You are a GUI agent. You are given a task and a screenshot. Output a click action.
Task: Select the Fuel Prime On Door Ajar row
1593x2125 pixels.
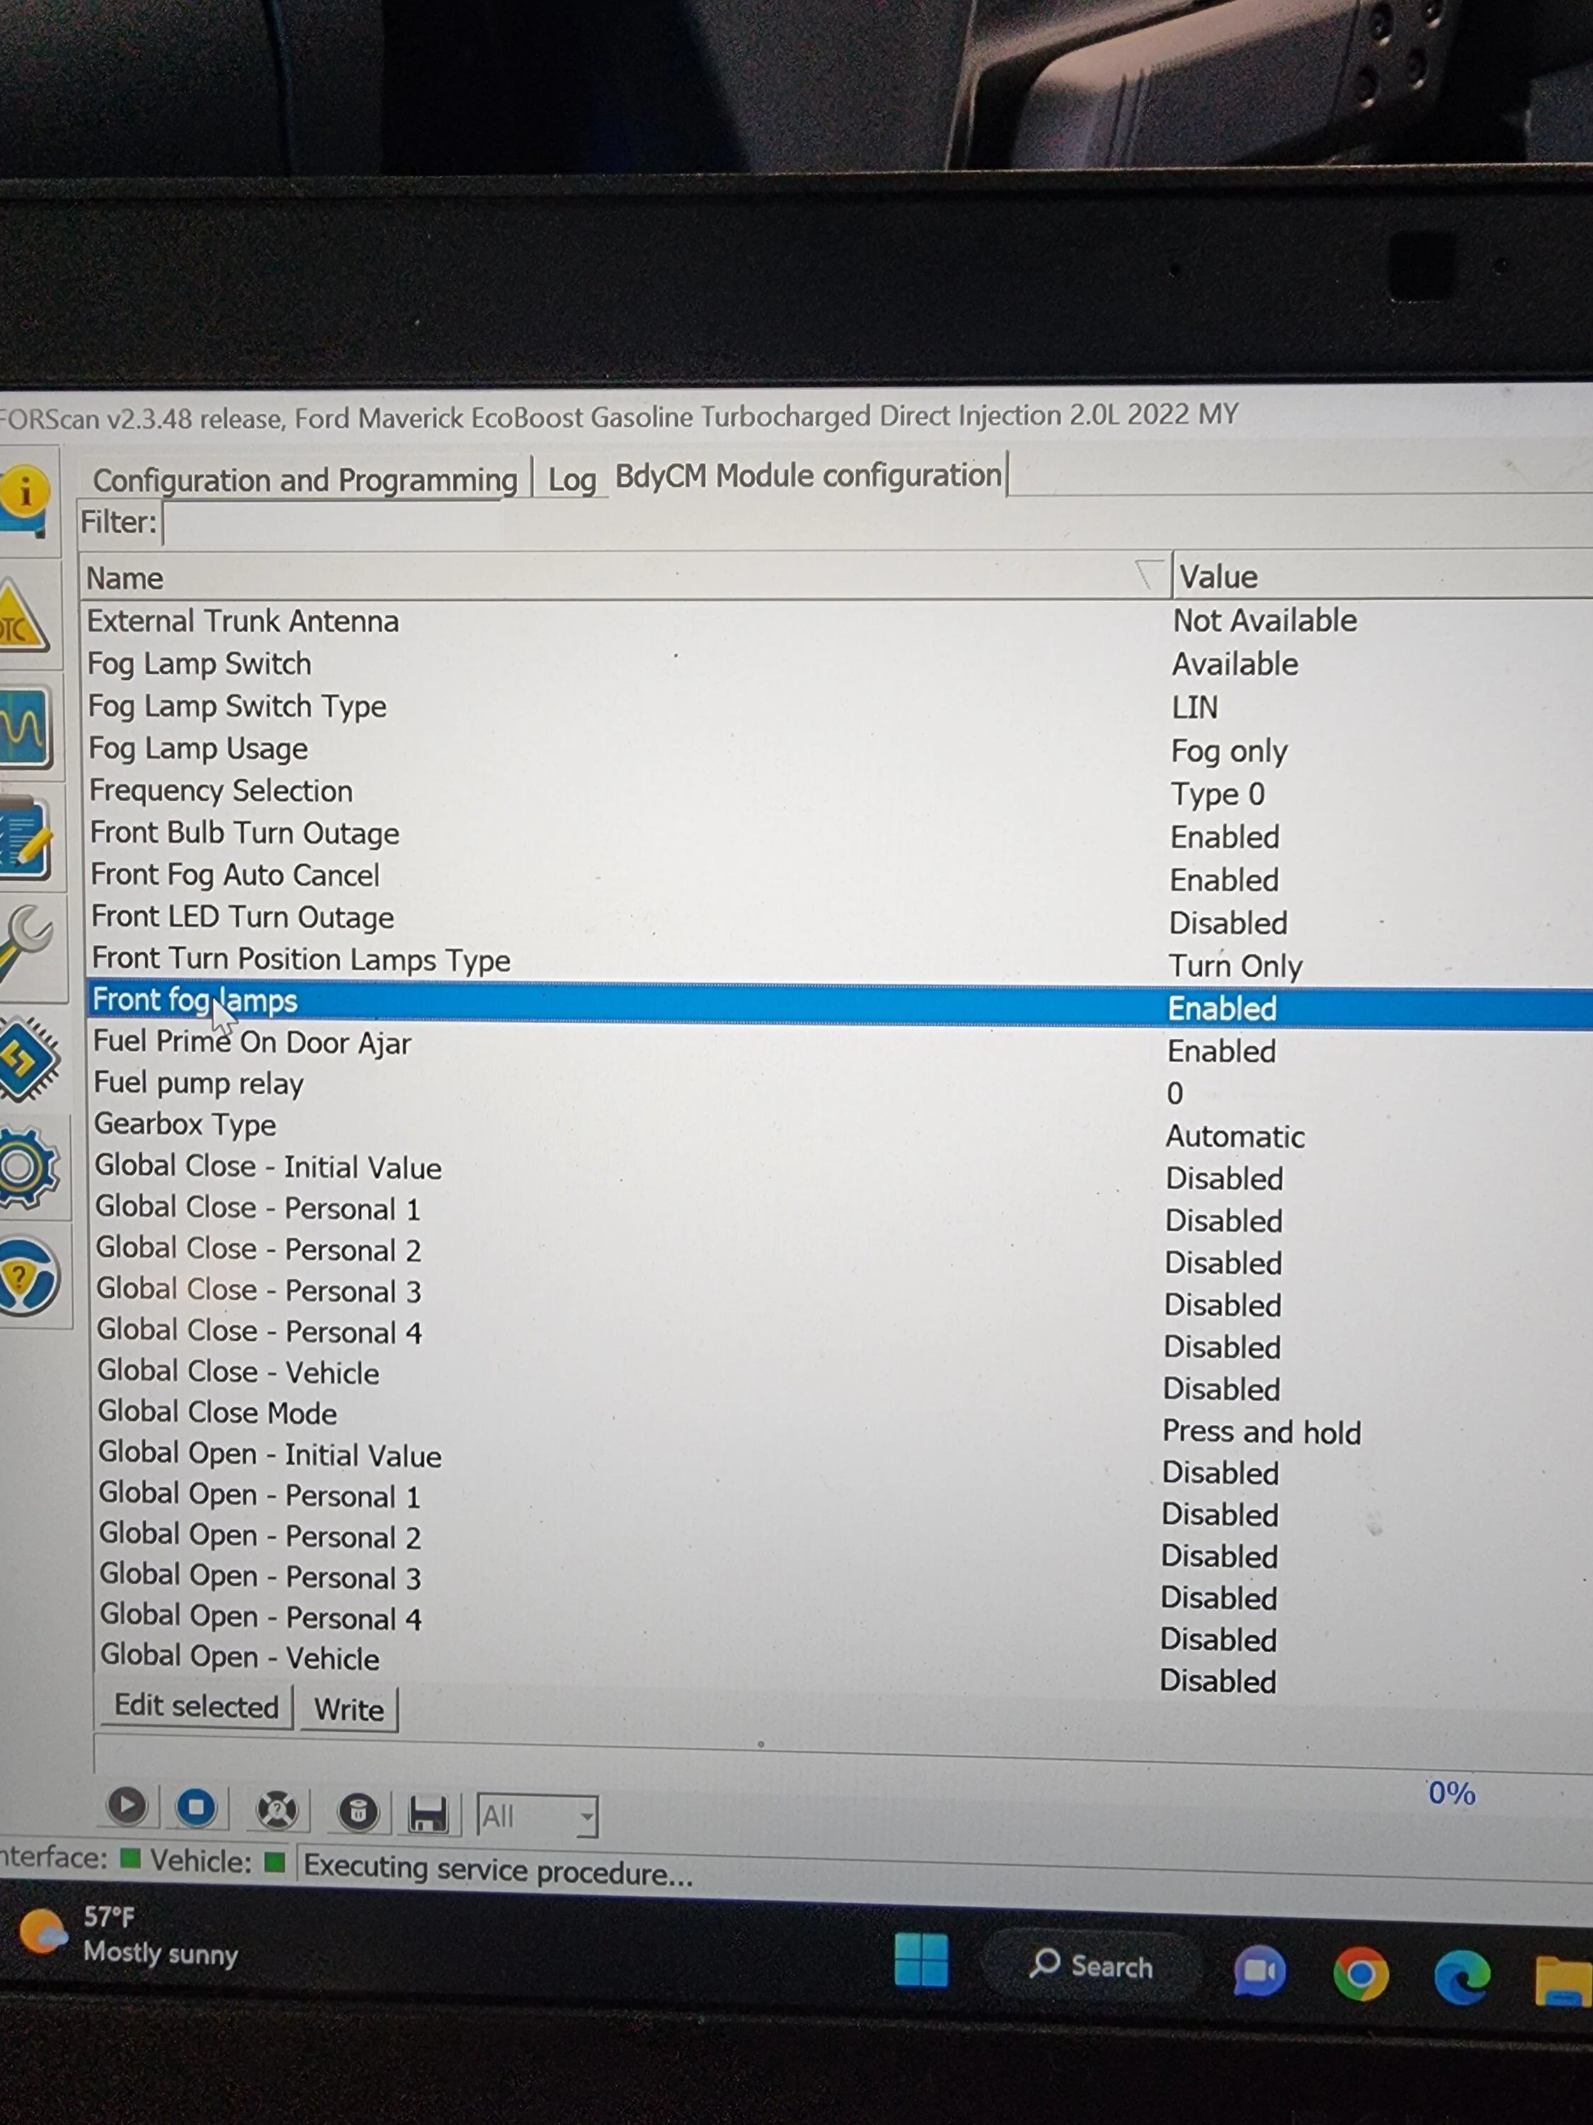click(x=842, y=1046)
